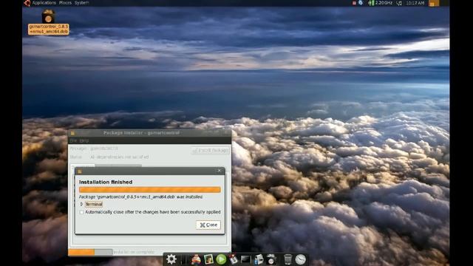
Task: Click the Installation finished progress bar
Action: (x=149, y=189)
